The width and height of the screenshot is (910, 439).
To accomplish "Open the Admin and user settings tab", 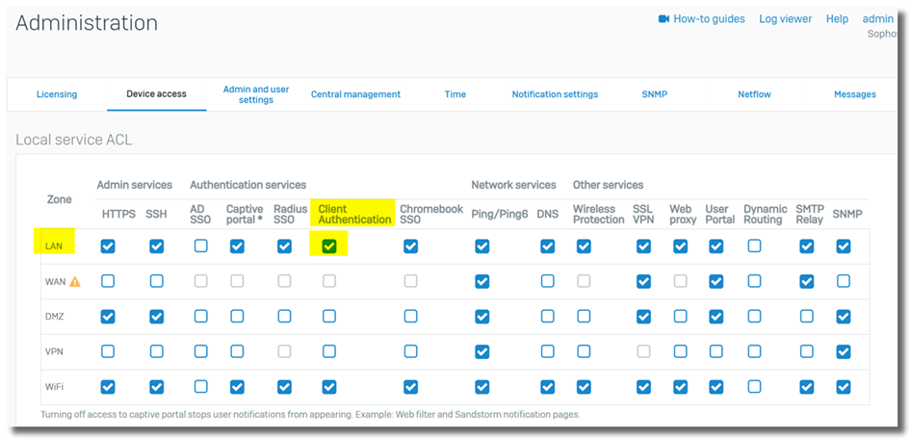I will [256, 94].
